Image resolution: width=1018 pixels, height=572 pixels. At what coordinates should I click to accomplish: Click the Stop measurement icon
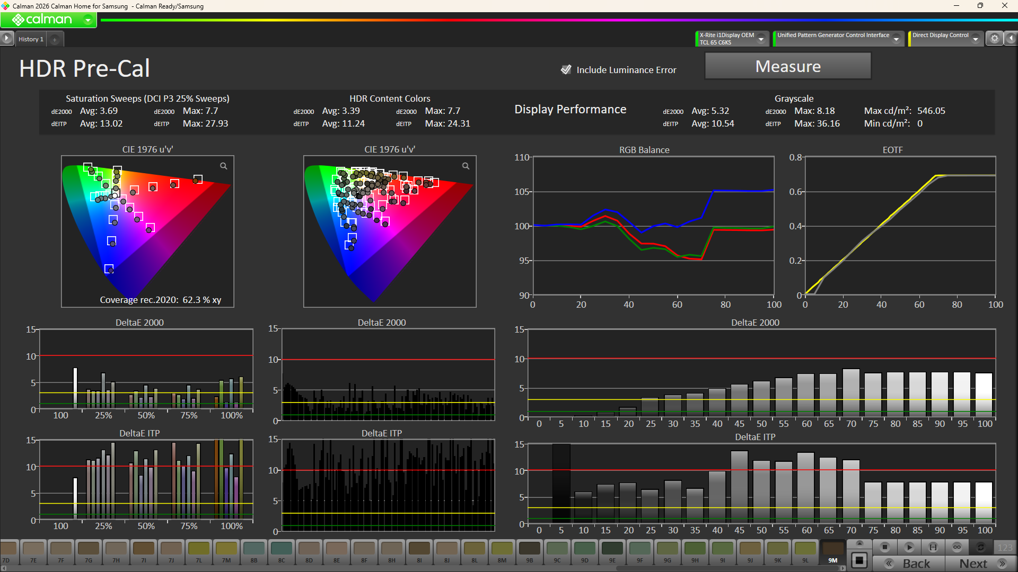[884, 547]
